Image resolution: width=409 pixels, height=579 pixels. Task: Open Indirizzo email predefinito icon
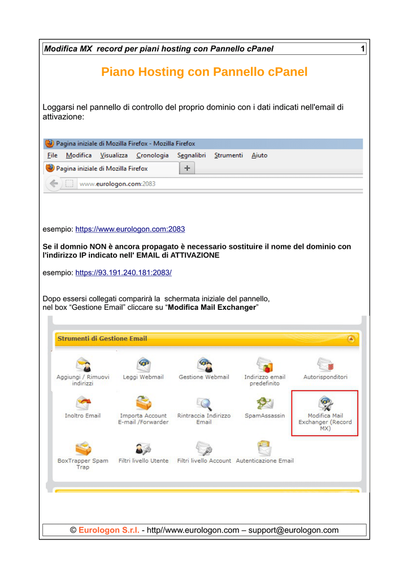(264, 365)
